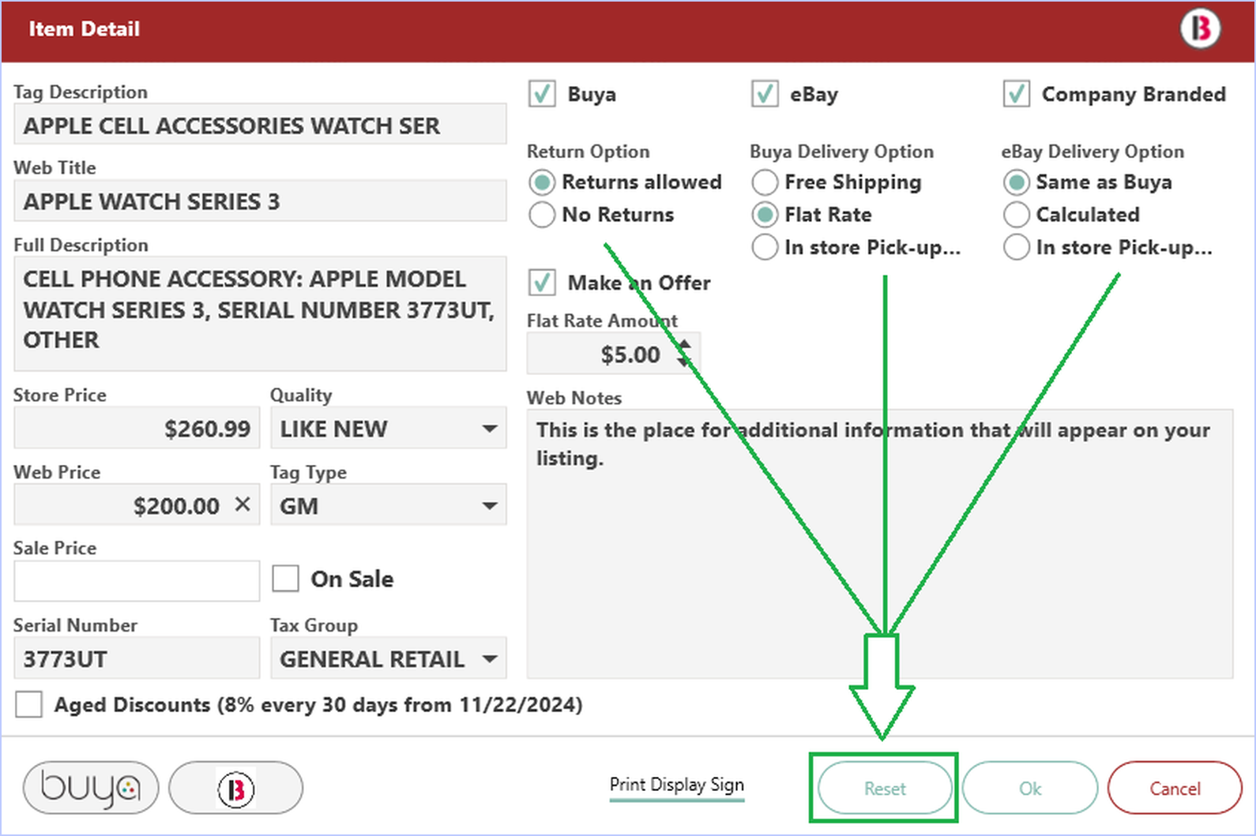Click the buya logo button
The height and width of the screenshot is (836, 1256).
click(x=91, y=787)
